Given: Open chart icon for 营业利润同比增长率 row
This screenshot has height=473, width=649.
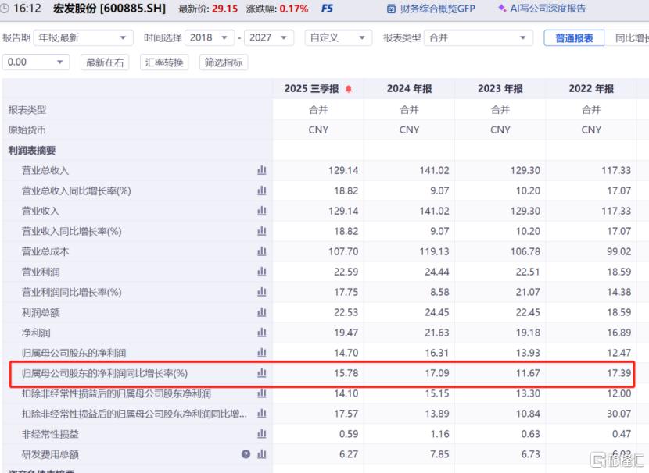Looking at the screenshot, I should click(x=262, y=292).
